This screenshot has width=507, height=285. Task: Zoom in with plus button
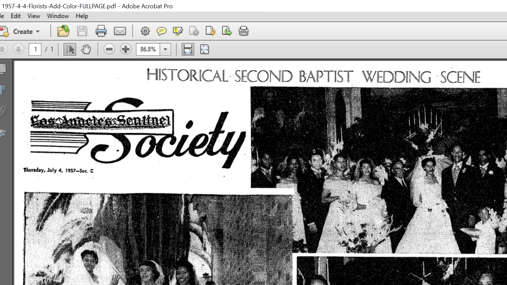[x=125, y=49]
